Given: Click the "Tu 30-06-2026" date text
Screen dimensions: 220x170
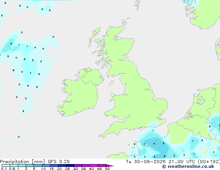Looking at the screenshot, I should [146, 162].
